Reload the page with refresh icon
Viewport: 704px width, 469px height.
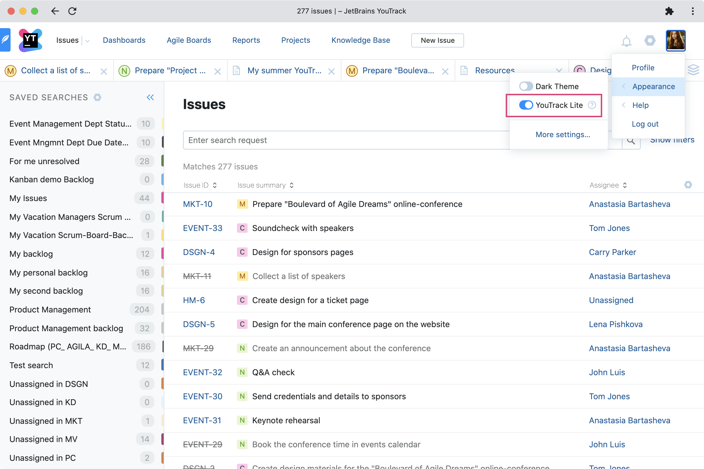72,11
